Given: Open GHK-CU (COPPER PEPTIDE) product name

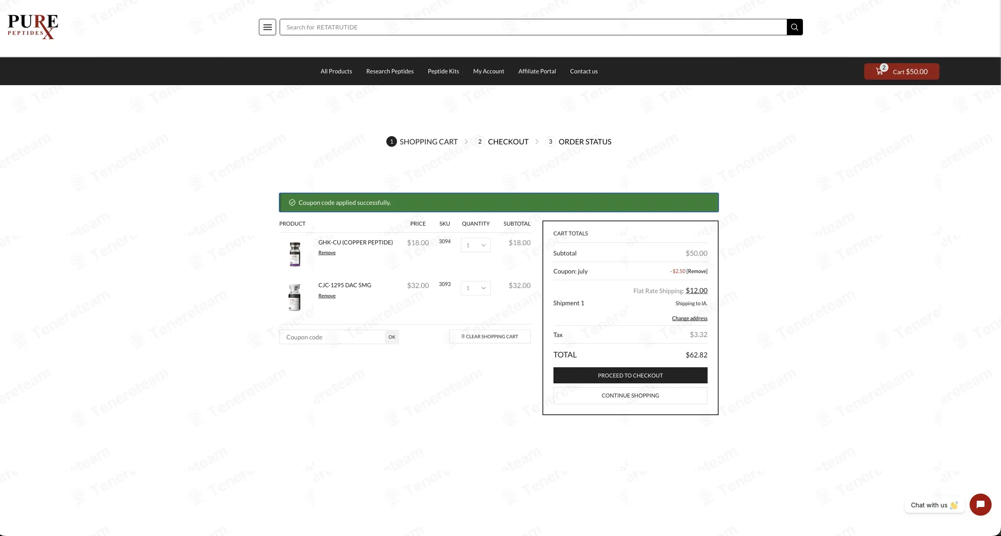Looking at the screenshot, I should click(x=355, y=242).
